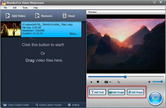The width and height of the screenshot is (166, 108).
Task: Adjust the volume slider
Action: tap(158, 82)
